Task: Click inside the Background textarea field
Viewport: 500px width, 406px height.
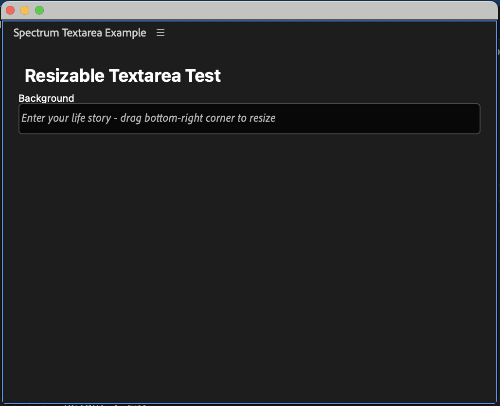Action: (249, 118)
